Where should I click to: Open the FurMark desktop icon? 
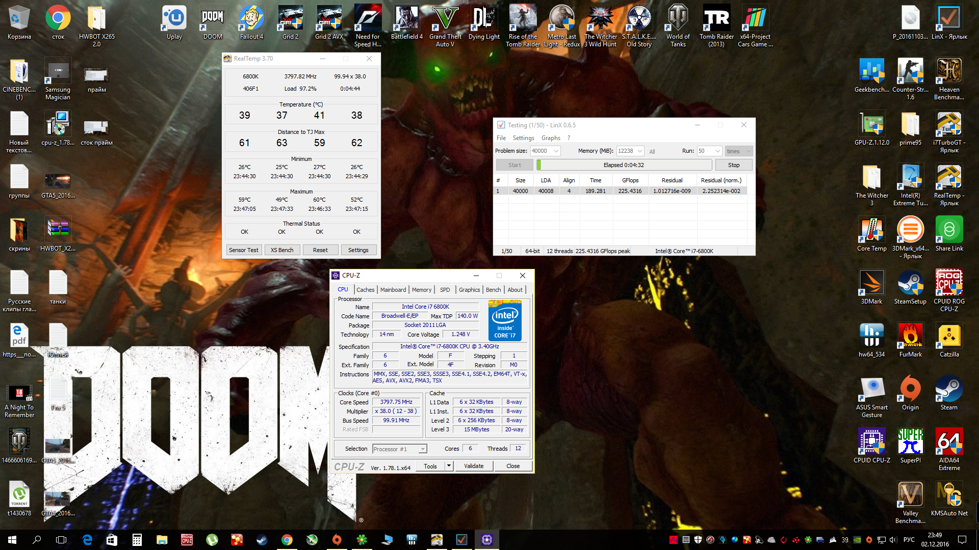tap(910, 336)
